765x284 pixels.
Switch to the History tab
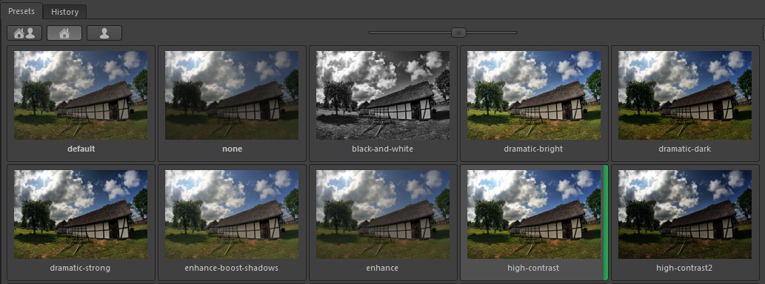pos(65,12)
